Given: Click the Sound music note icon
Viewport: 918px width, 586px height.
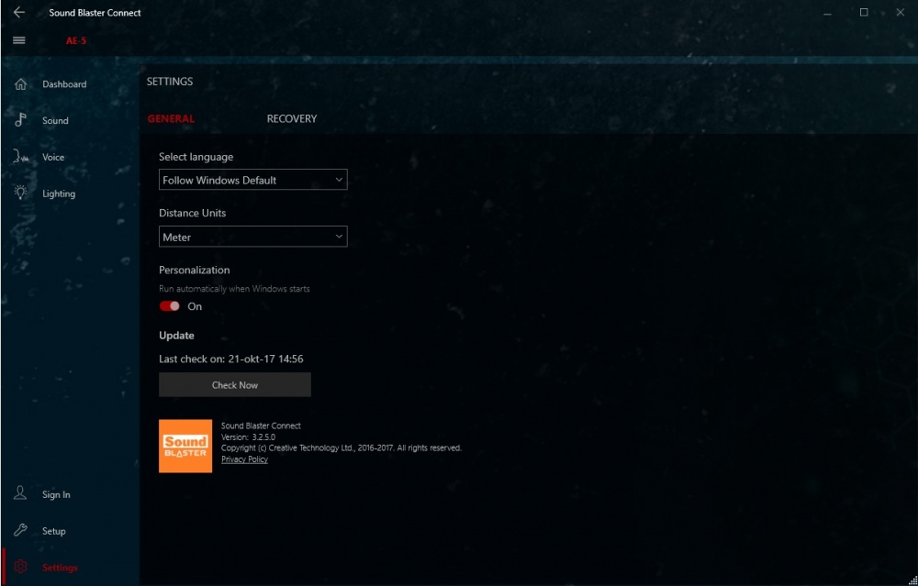Looking at the screenshot, I should [x=20, y=120].
